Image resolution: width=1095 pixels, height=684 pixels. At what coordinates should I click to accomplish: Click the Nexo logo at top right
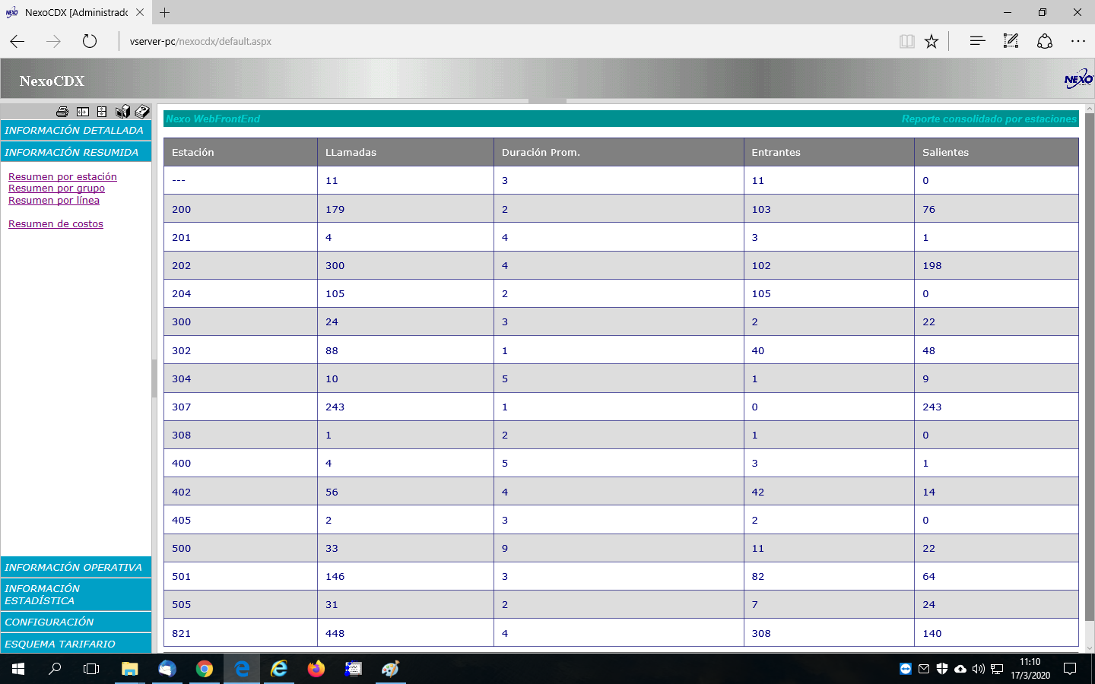click(x=1078, y=79)
